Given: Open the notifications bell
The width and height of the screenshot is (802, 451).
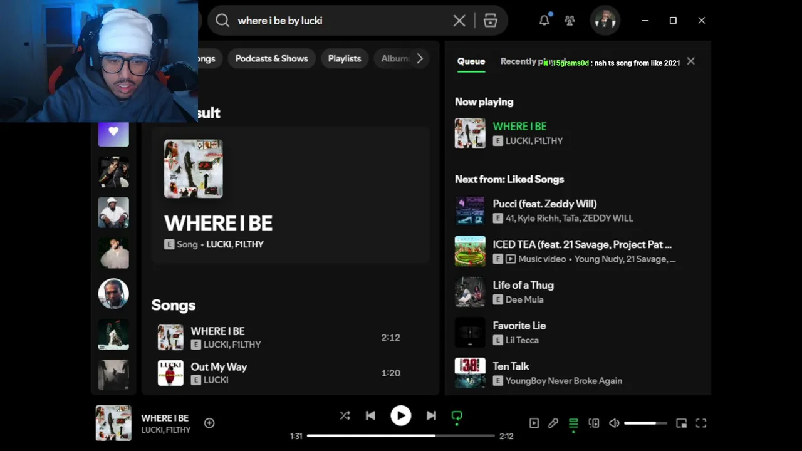Looking at the screenshot, I should pos(544,20).
